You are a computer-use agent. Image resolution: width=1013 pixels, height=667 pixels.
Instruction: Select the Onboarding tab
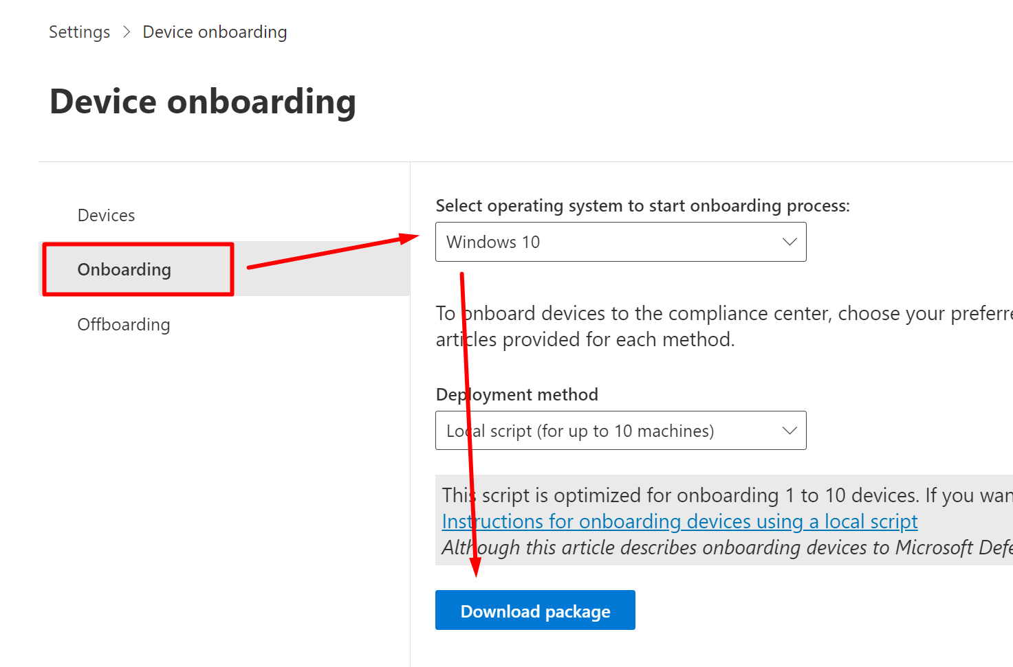[x=124, y=269]
